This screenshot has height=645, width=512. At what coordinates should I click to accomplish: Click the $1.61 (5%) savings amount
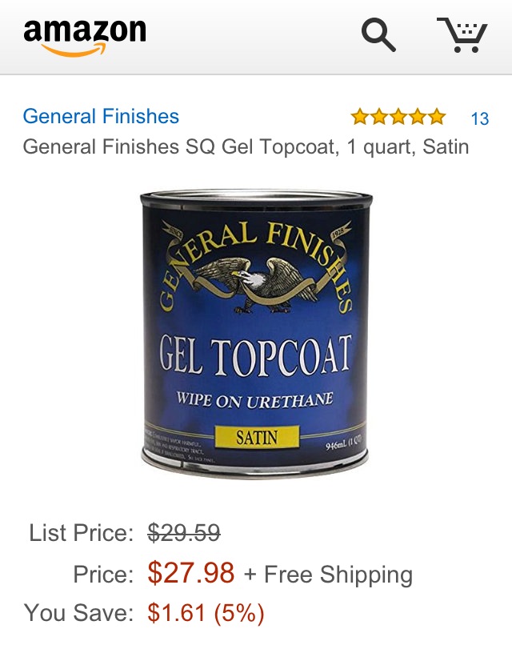(206, 612)
